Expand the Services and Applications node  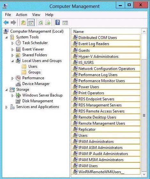[x=6, y=107]
